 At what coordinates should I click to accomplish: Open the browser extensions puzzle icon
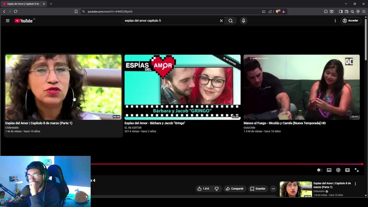tap(326, 11)
